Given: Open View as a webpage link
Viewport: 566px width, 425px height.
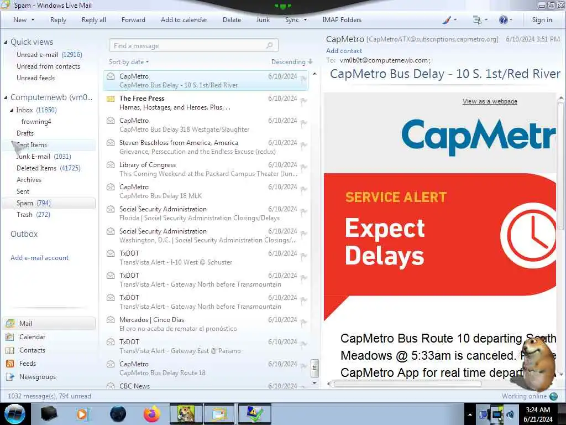Looking at the screenshot, I should [490, 102].
